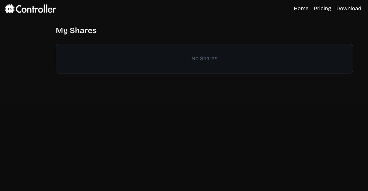The width and height of the screenshot is (368, 191).
Task: Click the Download menu item
Action: click(x=348, y=9)
